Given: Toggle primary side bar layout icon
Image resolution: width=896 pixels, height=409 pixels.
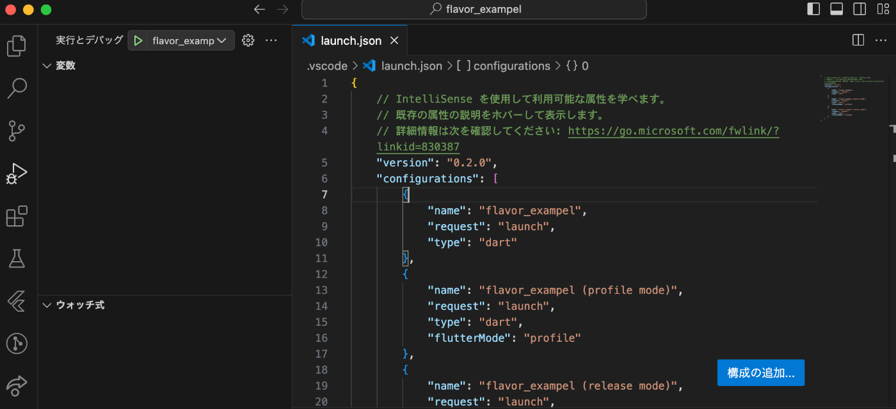Looking at the screenshot, I should 813,9.
